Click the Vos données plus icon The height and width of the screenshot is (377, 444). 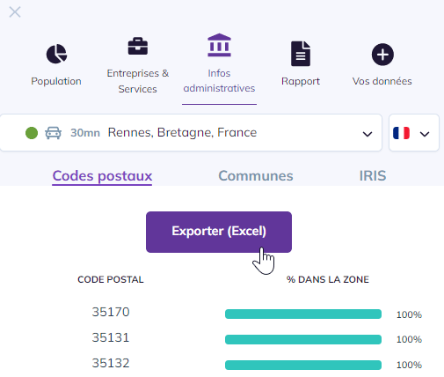382,55
